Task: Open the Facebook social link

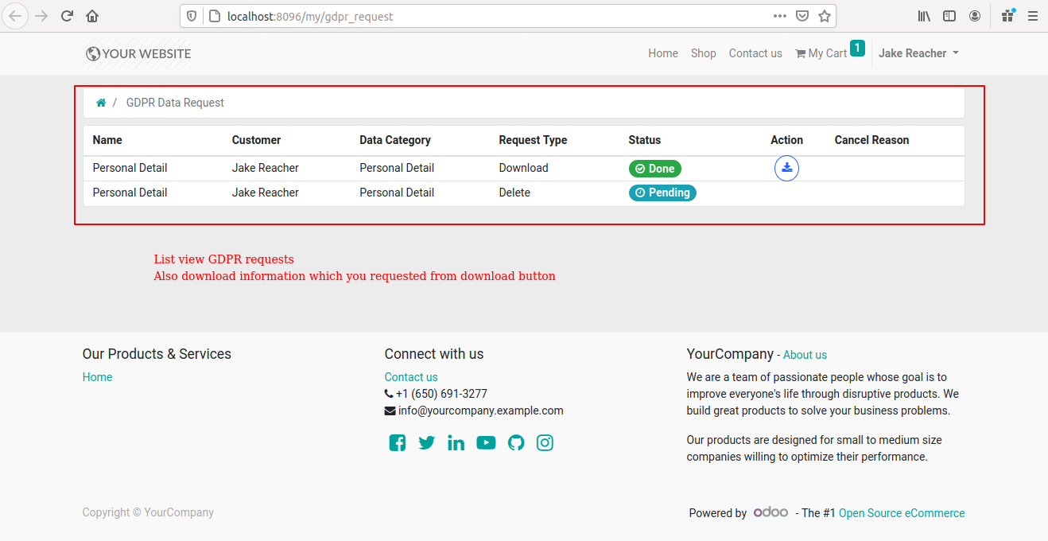Action: coord(398,443)
